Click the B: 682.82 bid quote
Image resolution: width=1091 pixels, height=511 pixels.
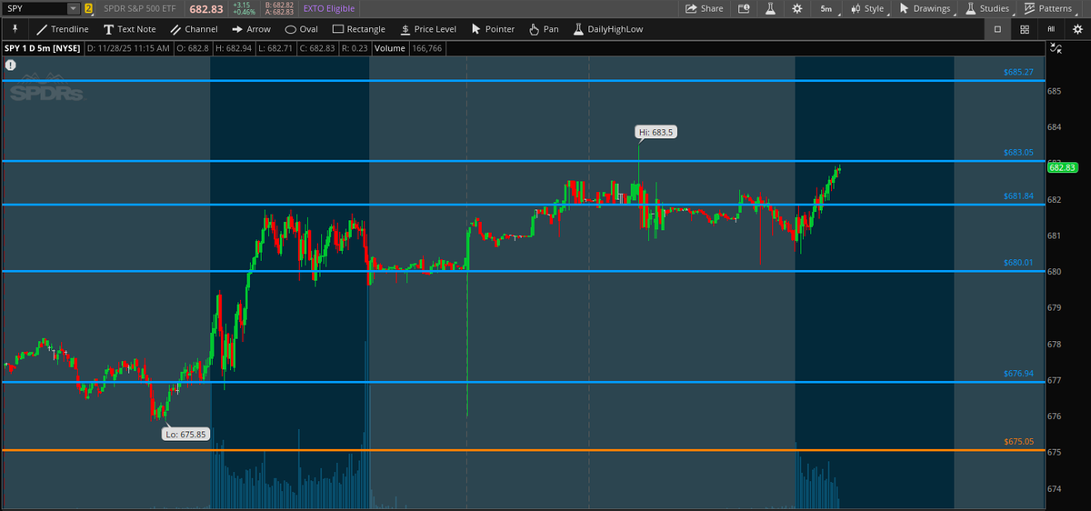(x=280, y=5)
